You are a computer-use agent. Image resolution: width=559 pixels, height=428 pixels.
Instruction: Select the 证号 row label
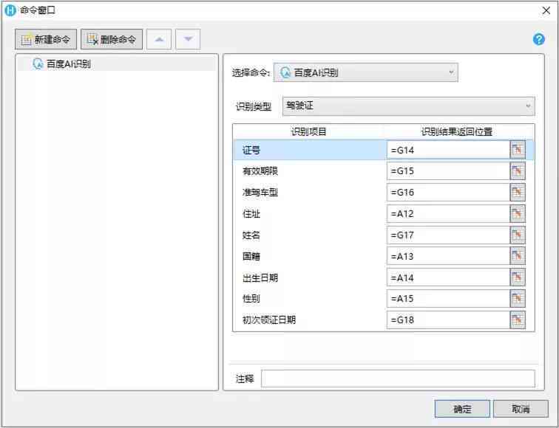pyautogui.click(x=251, y=150)
